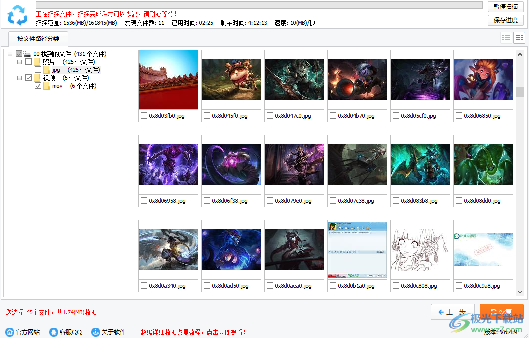Screen dimensions: 529x338
Task: Select the 视频 folder icon
Action: coord(37,78)
